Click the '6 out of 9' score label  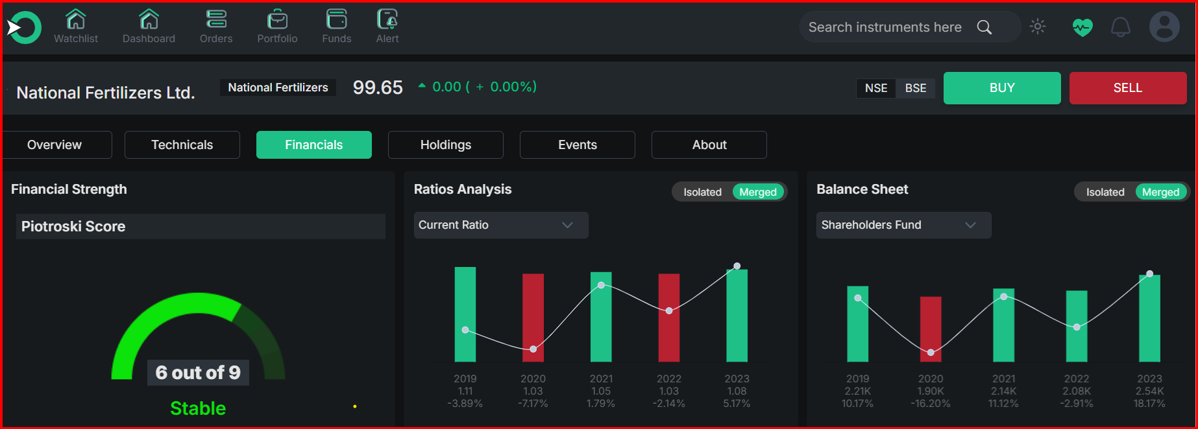pos(198,373)
